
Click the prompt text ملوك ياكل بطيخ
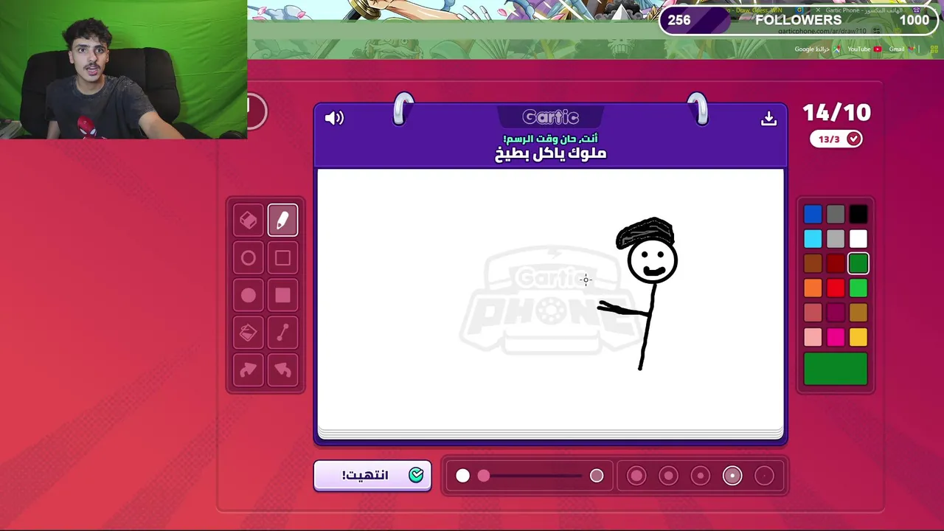click(550, 153)
